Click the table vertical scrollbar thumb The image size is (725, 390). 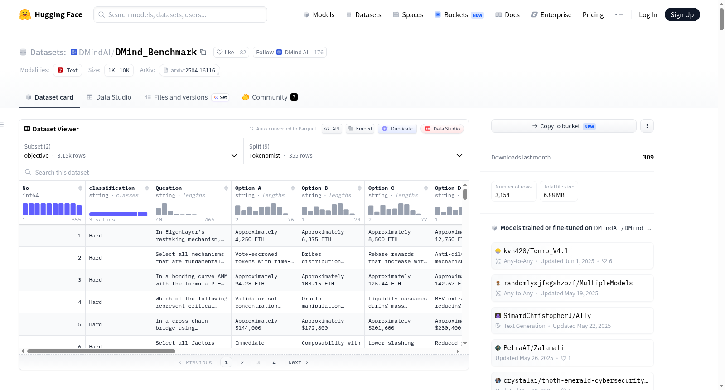(465, 194)
